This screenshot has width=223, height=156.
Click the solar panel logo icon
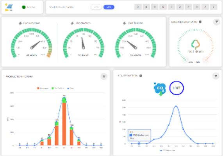(9, 7)
